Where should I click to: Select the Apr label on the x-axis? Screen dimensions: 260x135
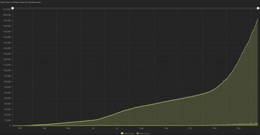tap(45, 128)
